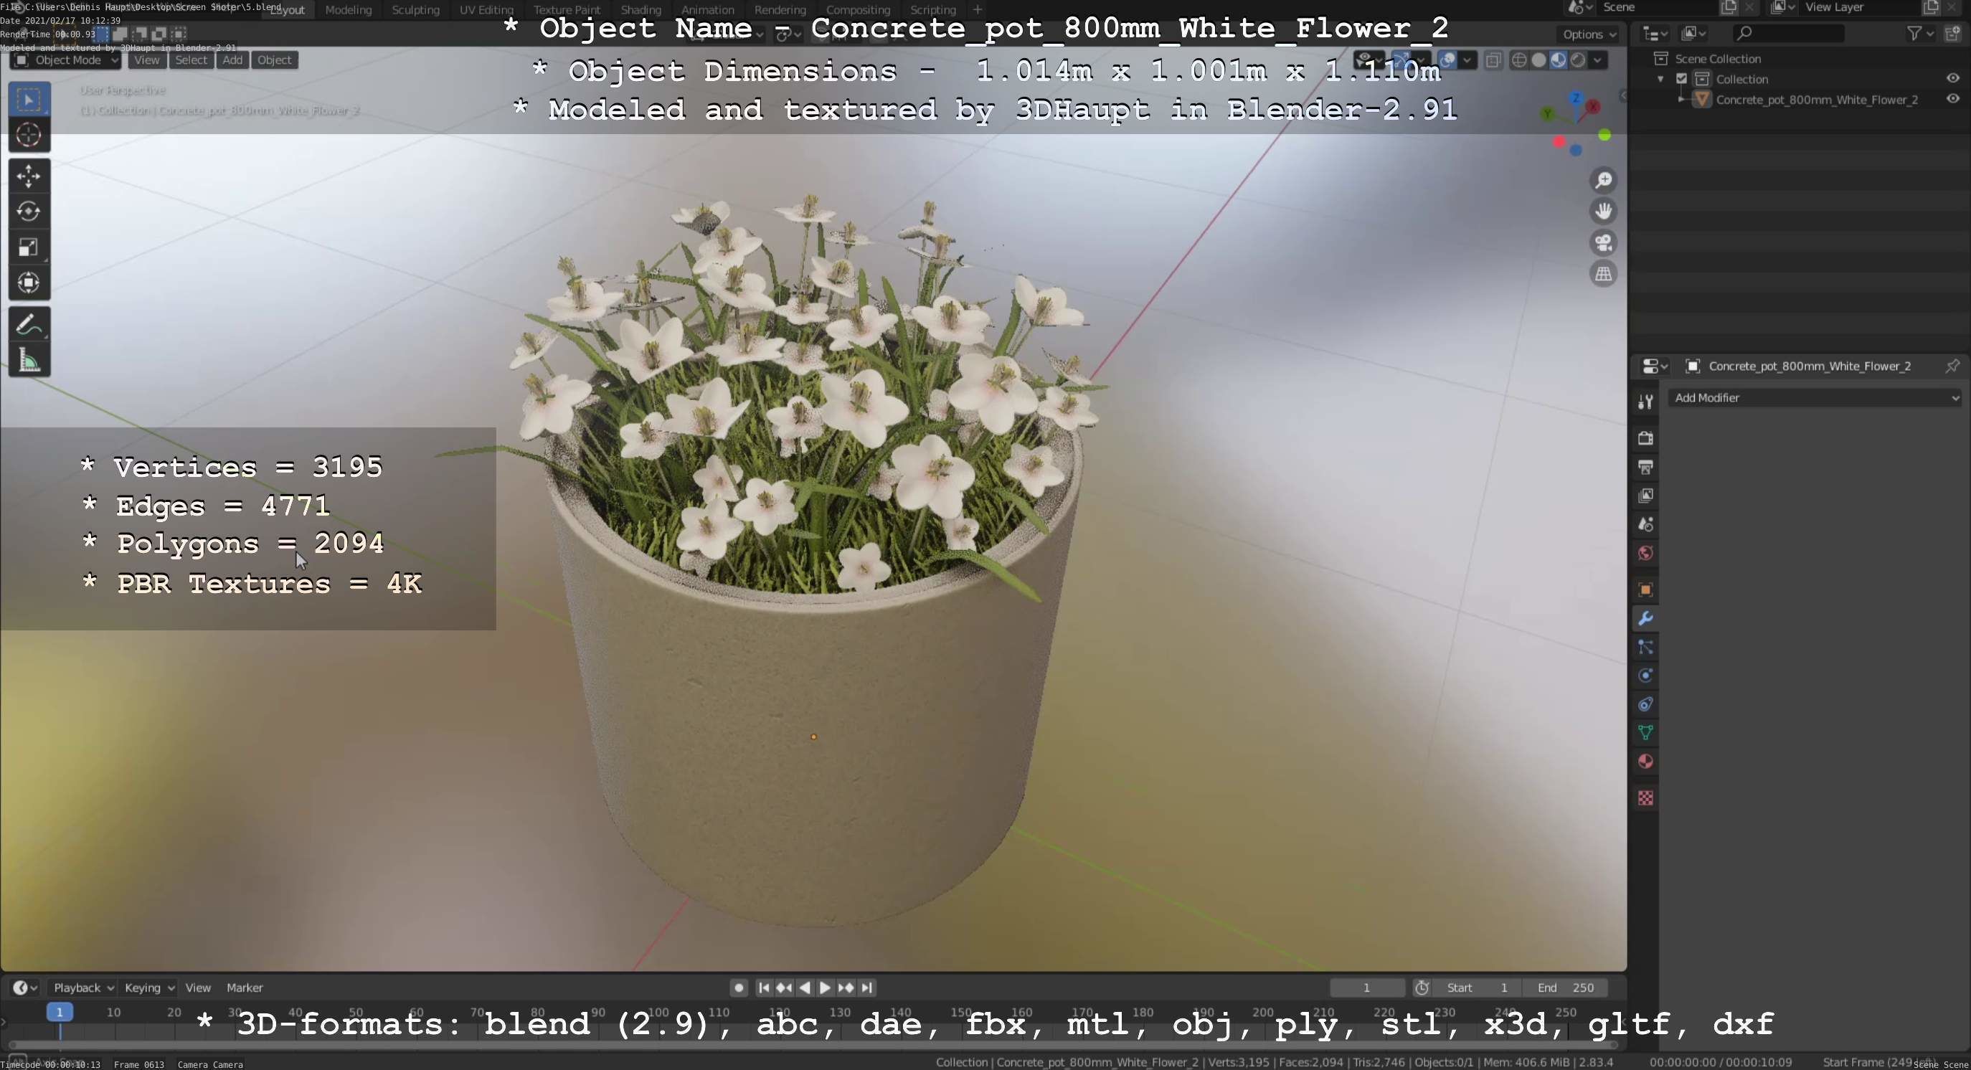Open the Output properties tab
The height and width of the screenshot is (1070, 1971).
point(1646,467)
